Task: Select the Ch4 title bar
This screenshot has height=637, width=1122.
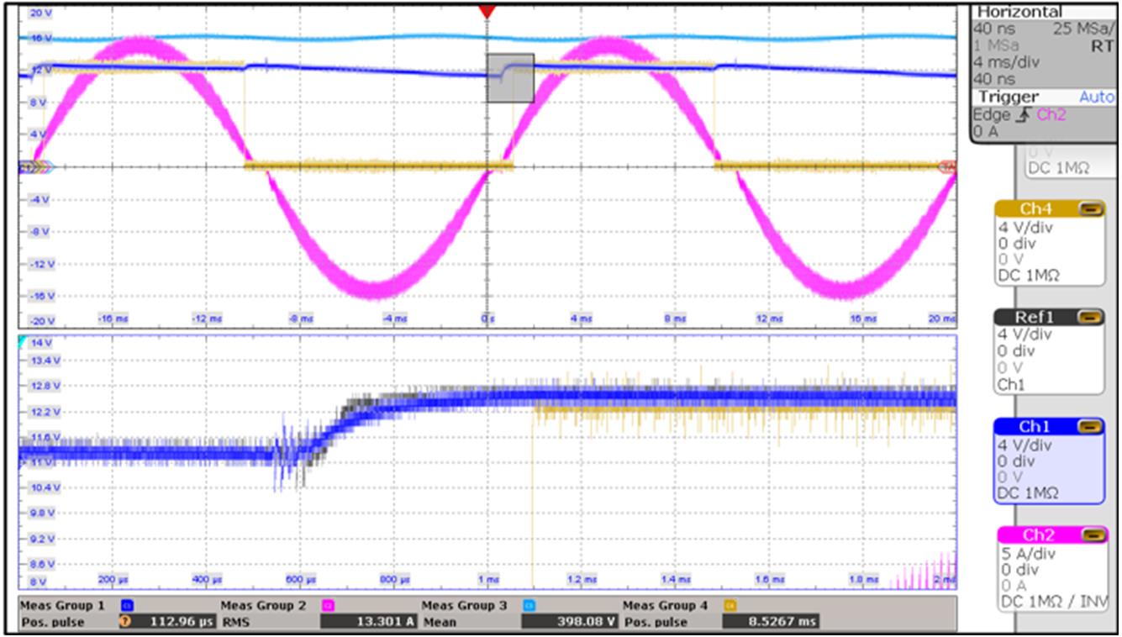Action: coord(1048,209)
